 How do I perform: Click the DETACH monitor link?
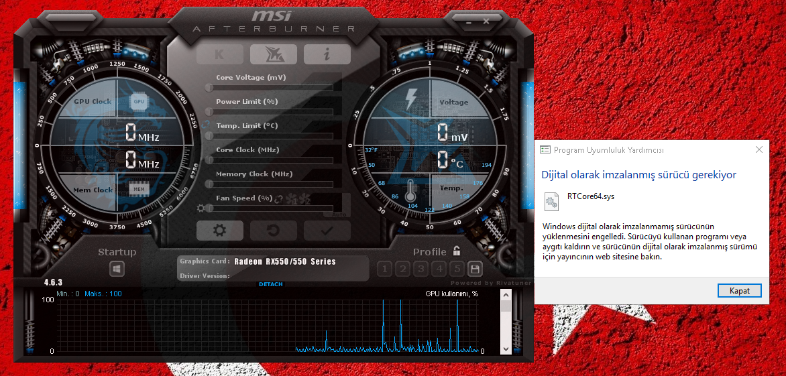(271, 284)
